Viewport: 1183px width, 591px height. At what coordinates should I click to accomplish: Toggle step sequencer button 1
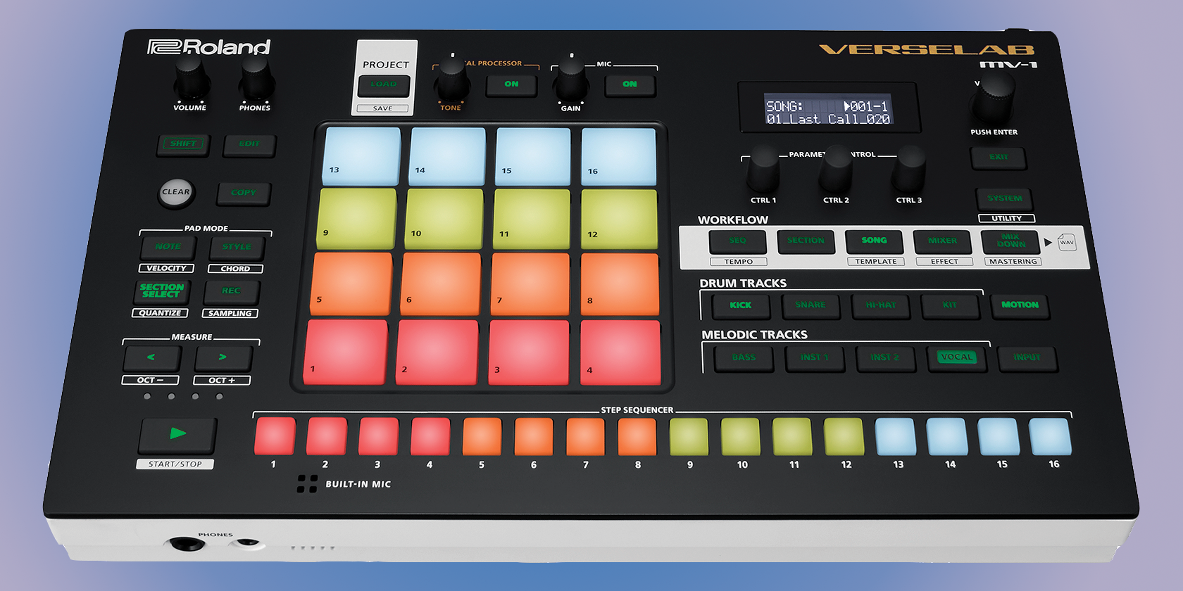[275, 436]
